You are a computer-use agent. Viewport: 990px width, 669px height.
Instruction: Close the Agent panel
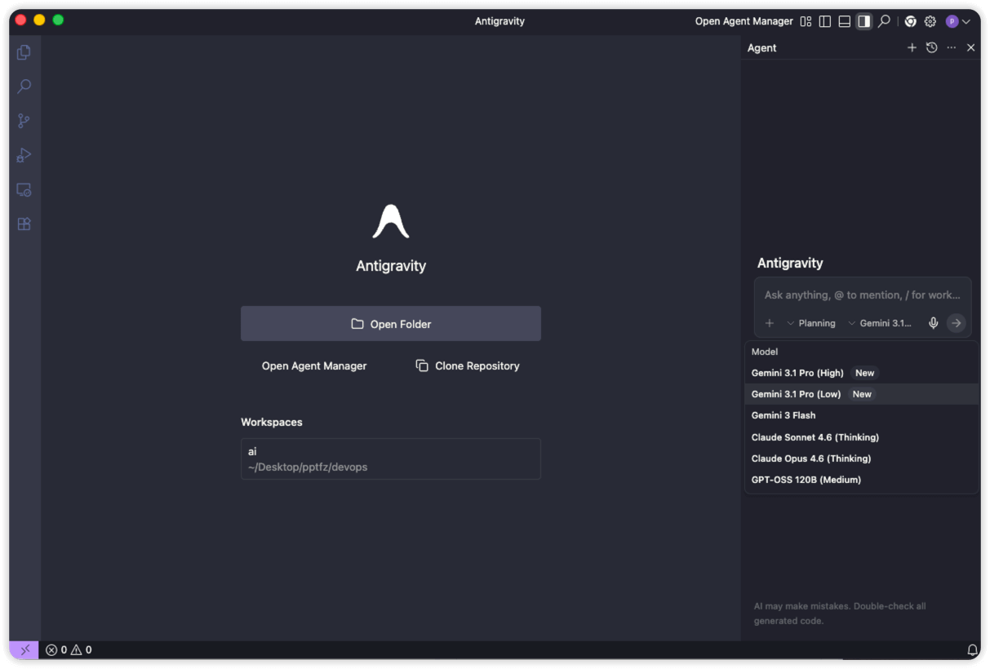(x=970, y=48)
